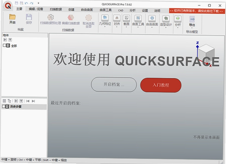Click the 开启 folder icon in ribbon
The width and height of the screenshot is (226, 164).
point(12,17)
